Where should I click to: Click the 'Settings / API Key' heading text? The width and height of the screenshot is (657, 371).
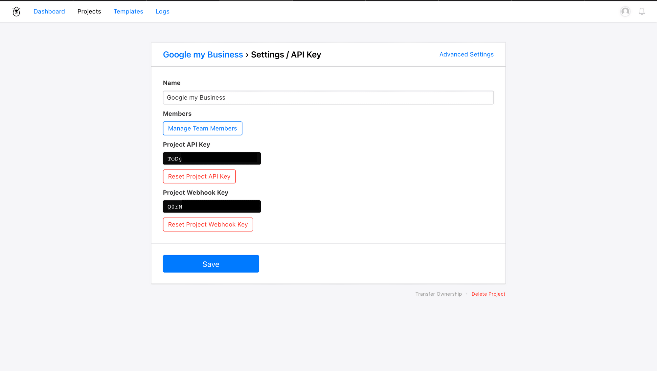click(x=286, y=55)
